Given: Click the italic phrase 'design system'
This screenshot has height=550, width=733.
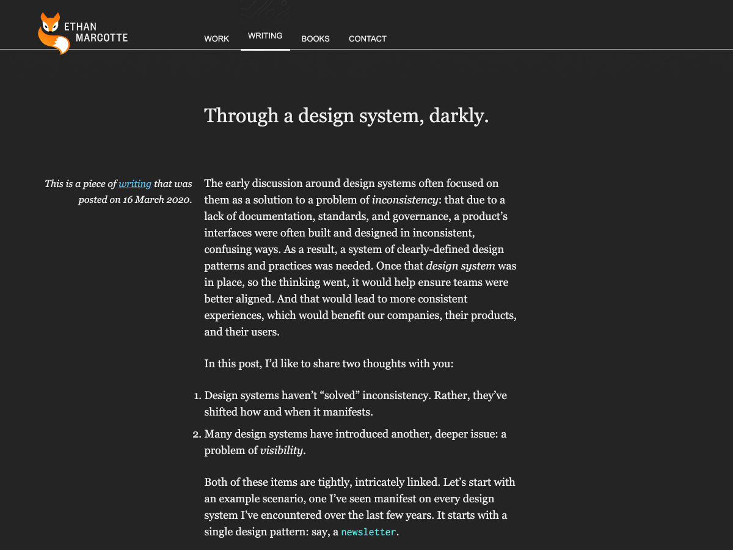Looking at the screenshot, I should point(461,266).
